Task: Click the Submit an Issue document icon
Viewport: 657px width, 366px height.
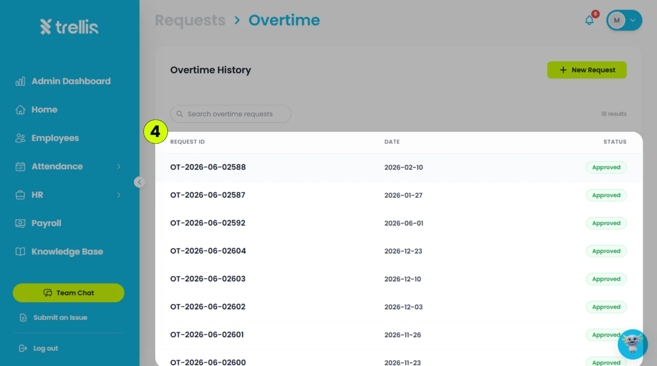Action: pos(23,318)
